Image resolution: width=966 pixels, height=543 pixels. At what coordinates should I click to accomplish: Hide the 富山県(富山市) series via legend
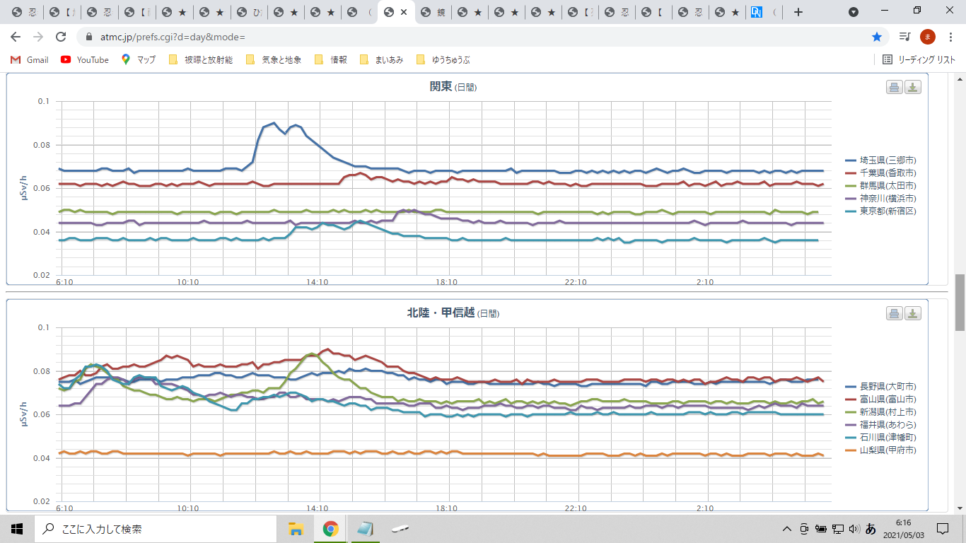pyautogui.click(x=881, y=399)
